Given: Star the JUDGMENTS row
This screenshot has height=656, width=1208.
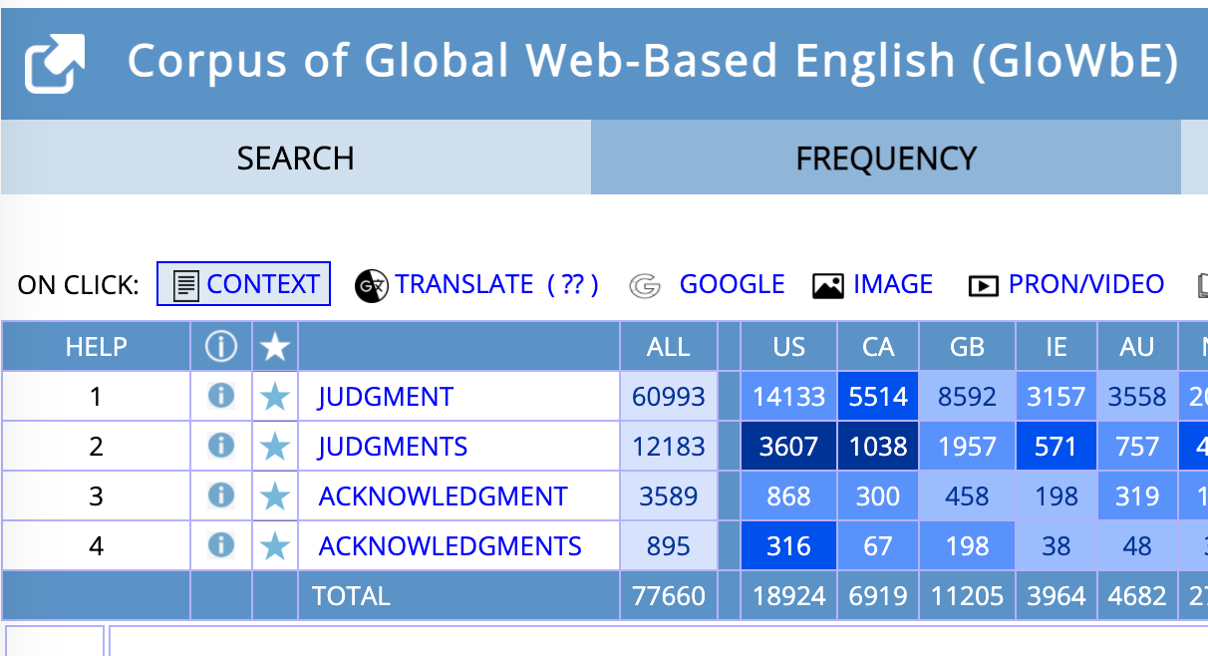Looking at the screenshot, I should click(275, 447).
